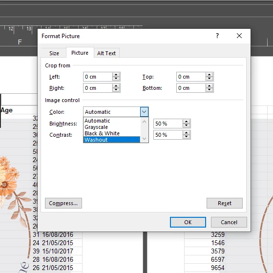Decrease the Contrast percentage
This screenshot has height=273, width=273.
186,137
